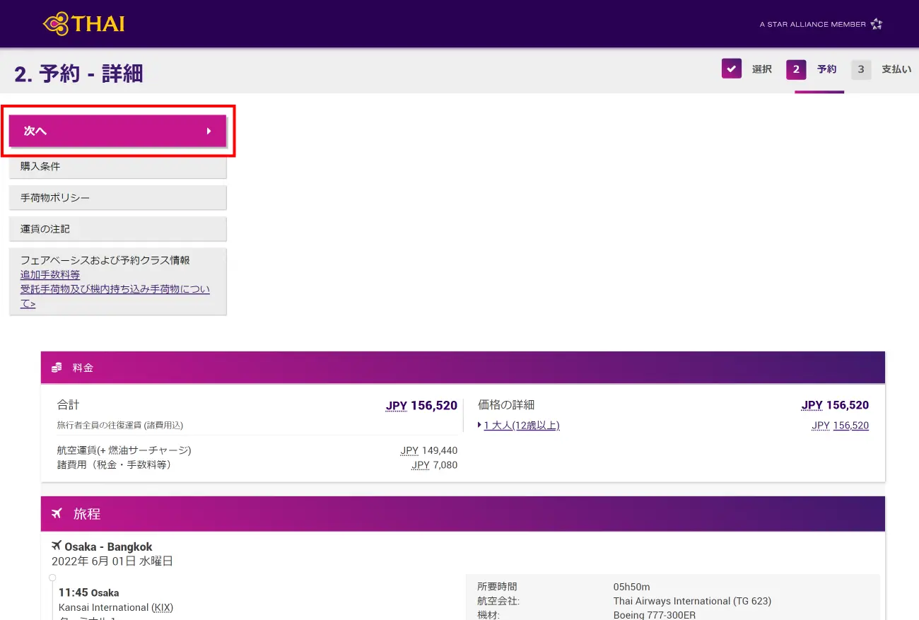The height and width of the screenshot is (620, 919).
Task: Open the 手荷物ポリシー panel
Action: tap(117, 198)
